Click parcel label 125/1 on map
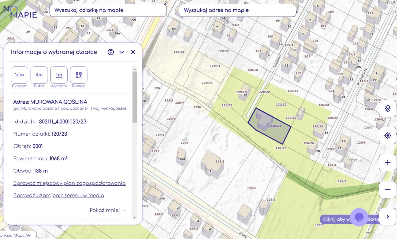 (x=160, y=135)
